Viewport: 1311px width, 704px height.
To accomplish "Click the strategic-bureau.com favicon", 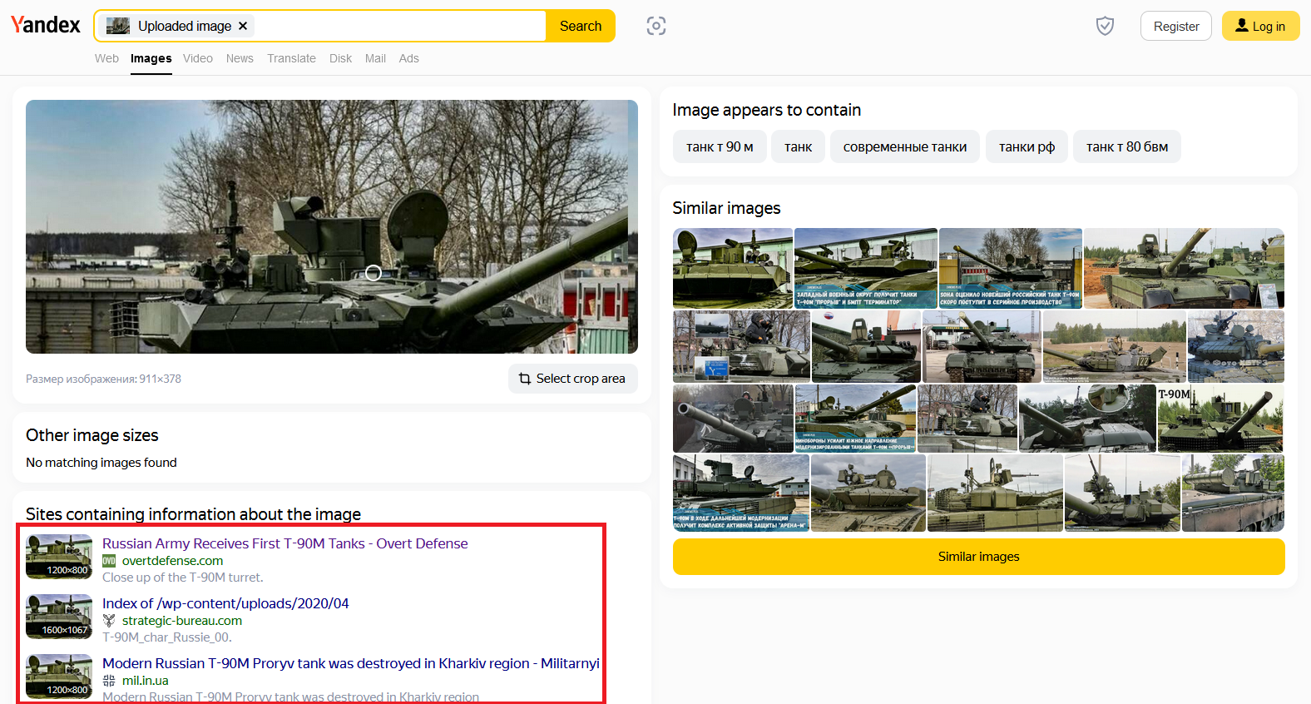I will [x=109, y=621].
